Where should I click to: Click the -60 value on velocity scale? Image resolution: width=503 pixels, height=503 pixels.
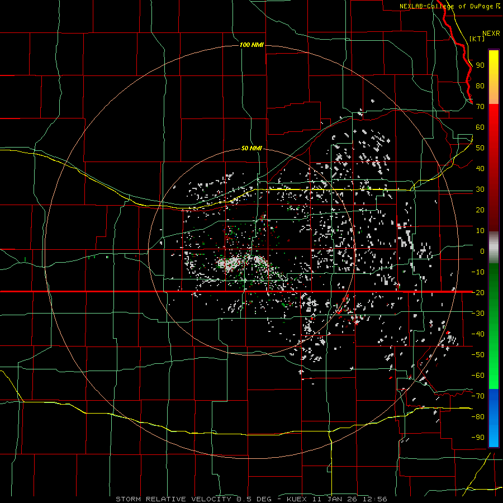pos(478,376)
